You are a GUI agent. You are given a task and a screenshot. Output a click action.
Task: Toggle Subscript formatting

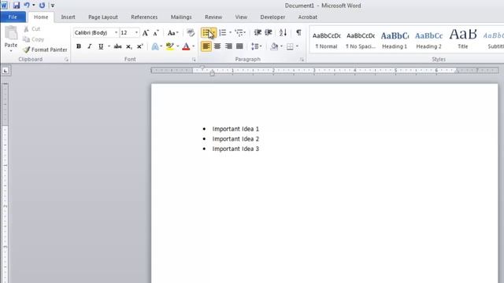click(129, 46)
